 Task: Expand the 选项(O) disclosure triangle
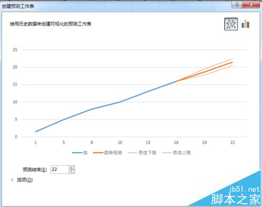(x=13, y=180)
